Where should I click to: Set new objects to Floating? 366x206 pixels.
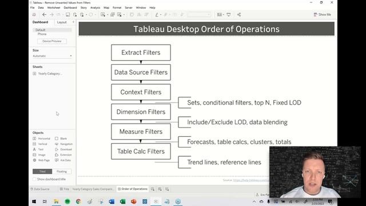pyautogui.click(x=62, y=172)
